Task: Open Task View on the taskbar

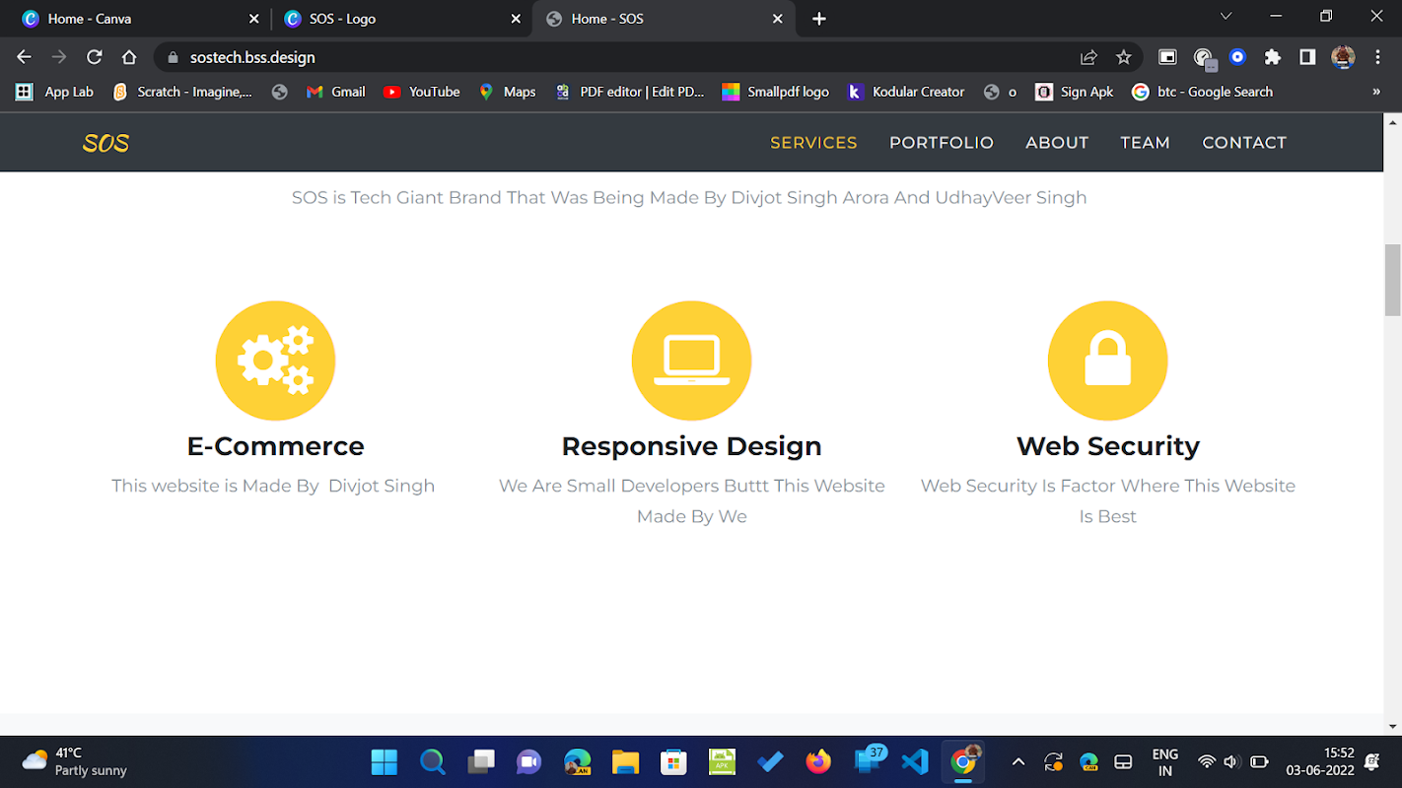Action: (x=481, y=761)
